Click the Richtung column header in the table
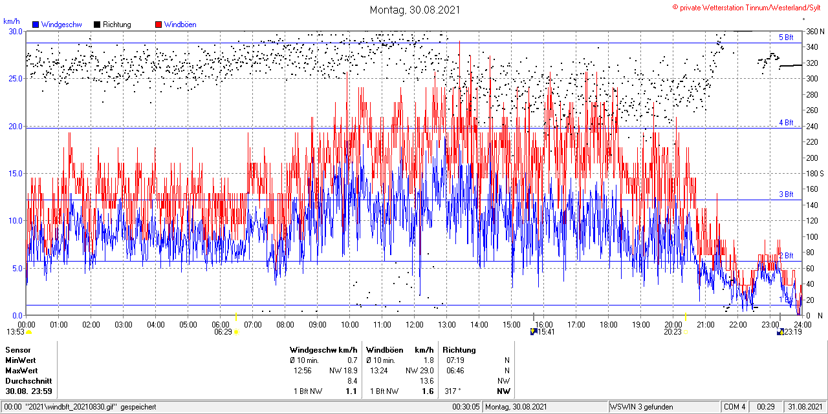 coord(459,350)
